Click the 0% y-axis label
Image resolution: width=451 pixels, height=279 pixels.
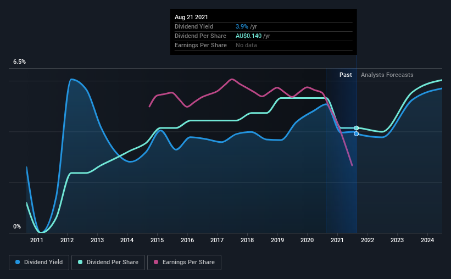coord(17,227)
